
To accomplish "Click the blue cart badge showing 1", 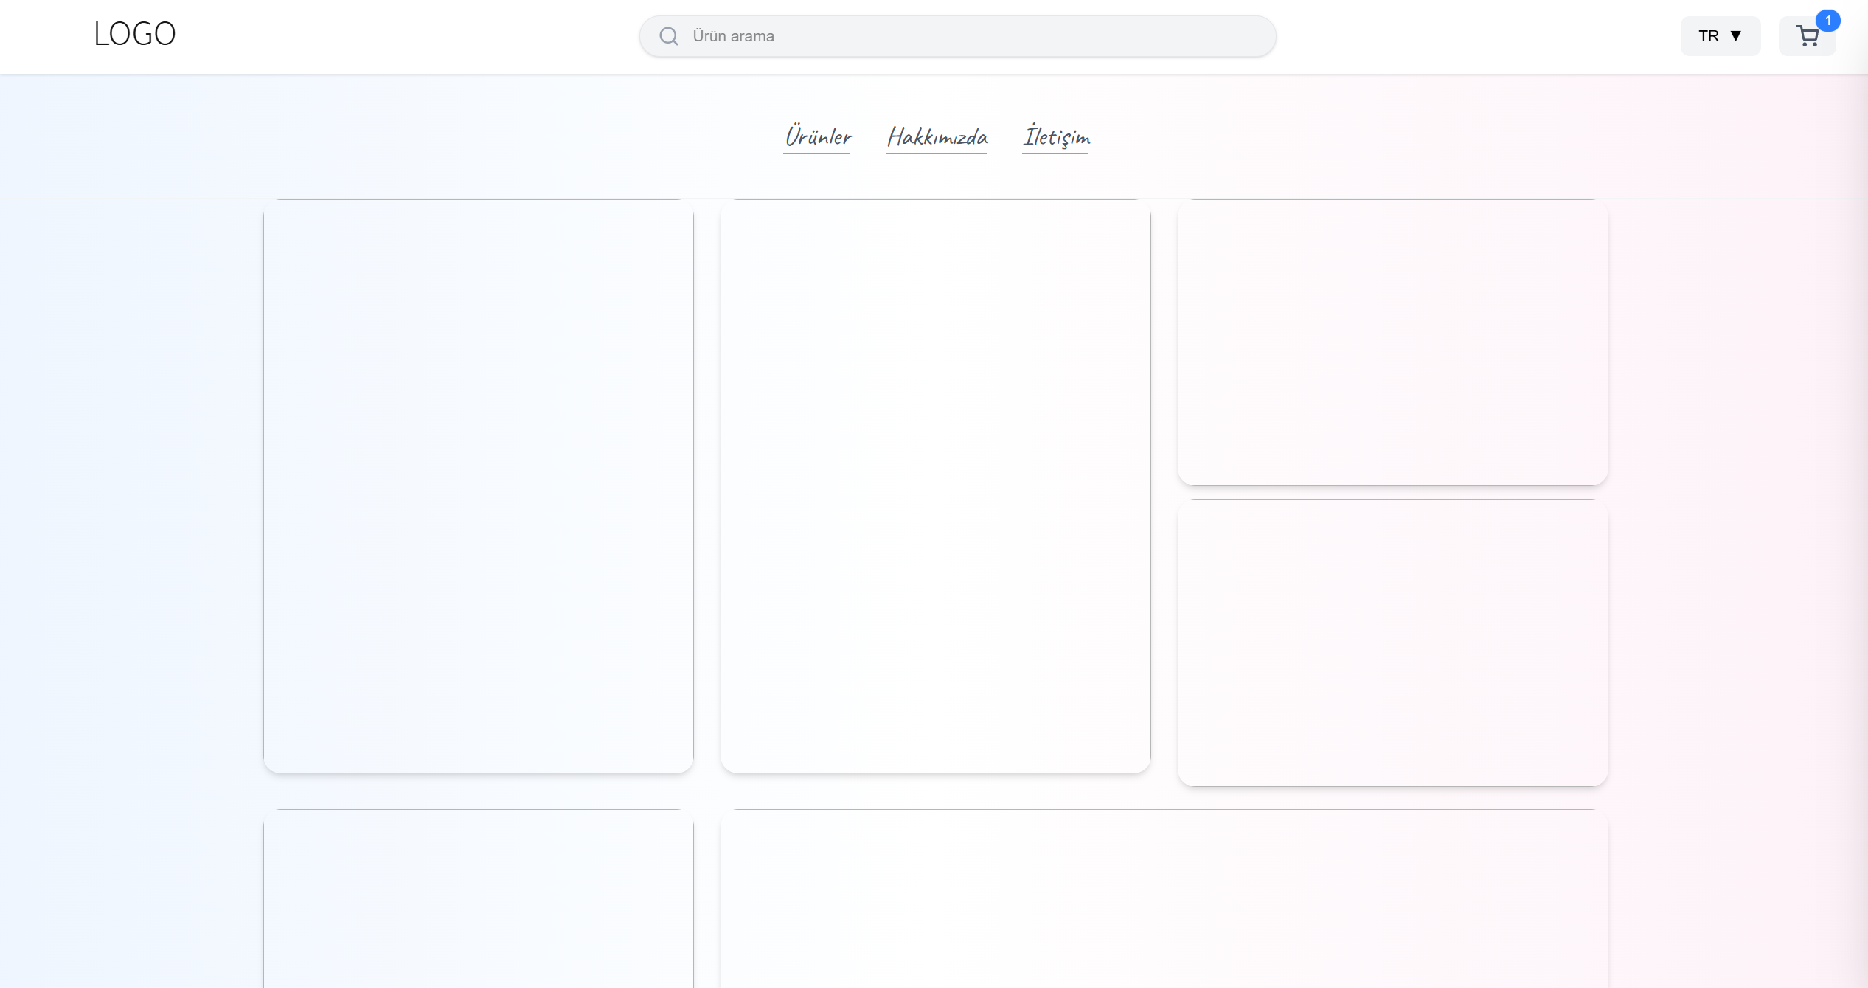I will pos(1827,21).
